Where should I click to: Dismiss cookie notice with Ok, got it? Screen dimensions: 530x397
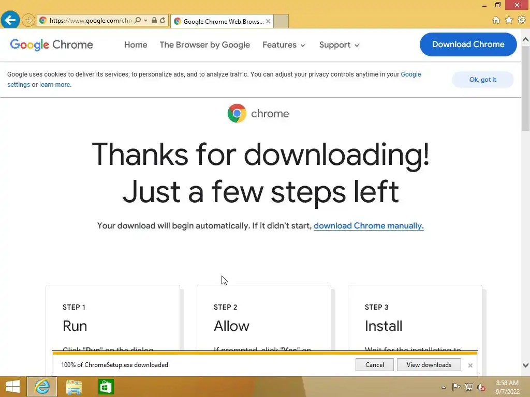pos(483,80)
